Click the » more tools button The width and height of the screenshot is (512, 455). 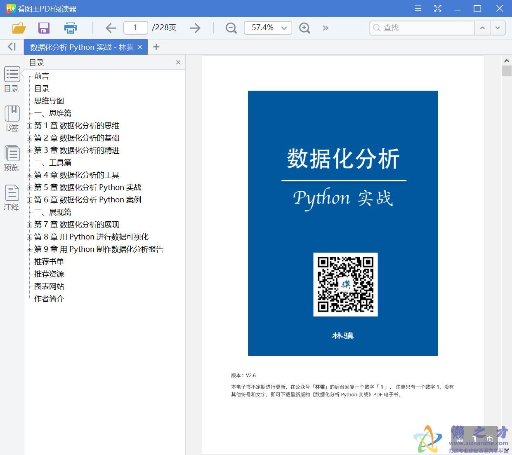point(326,28)
